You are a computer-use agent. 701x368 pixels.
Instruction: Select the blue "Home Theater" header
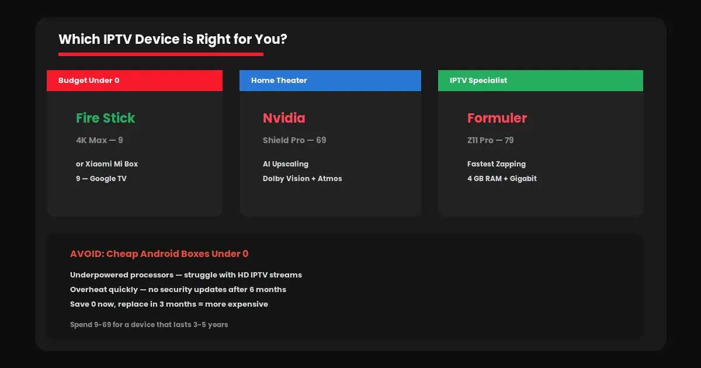point(330,81)
